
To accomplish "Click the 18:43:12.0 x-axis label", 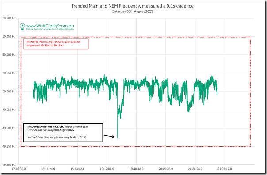I will (77, 169).
